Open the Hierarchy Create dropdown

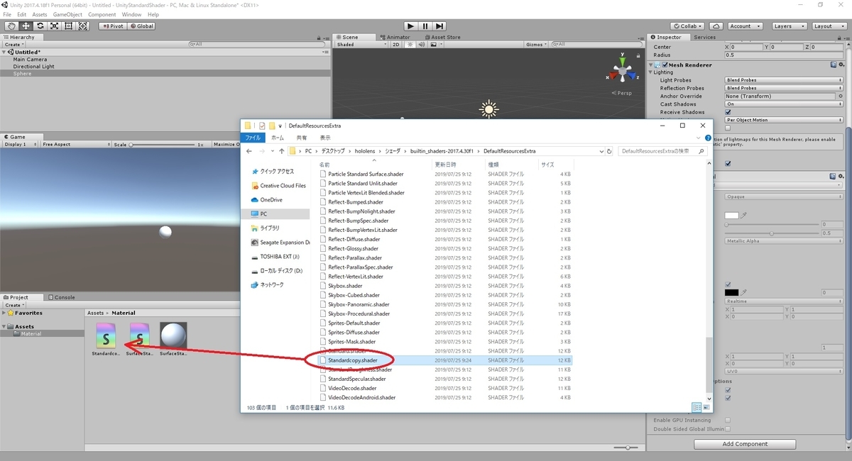(14, 44)
